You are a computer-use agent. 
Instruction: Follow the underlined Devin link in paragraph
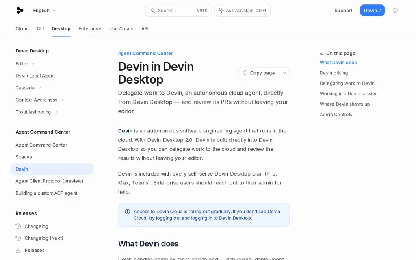(125, 131)
